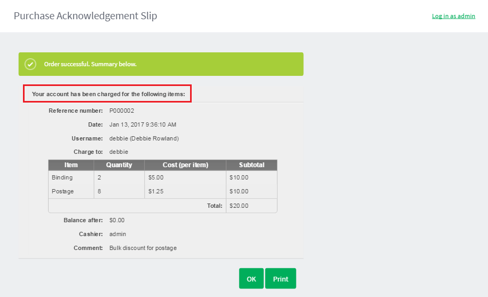Click the Quantity column header
The width and height of the screenshot is (488, 297).
pos(119,165)
